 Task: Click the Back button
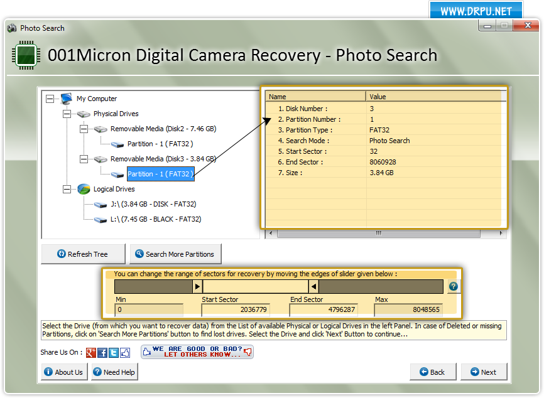(x=433, y=372)
